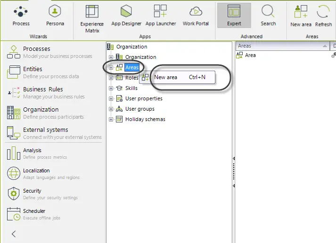Expand the Holiday schemas node
Screen dimensions: 336x243
coord(111,119)
